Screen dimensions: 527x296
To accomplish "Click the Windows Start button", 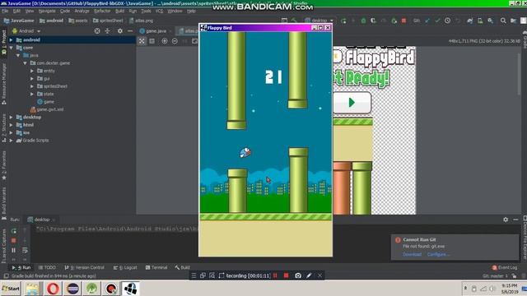I will pyautogui.click(x=11, y=289).
